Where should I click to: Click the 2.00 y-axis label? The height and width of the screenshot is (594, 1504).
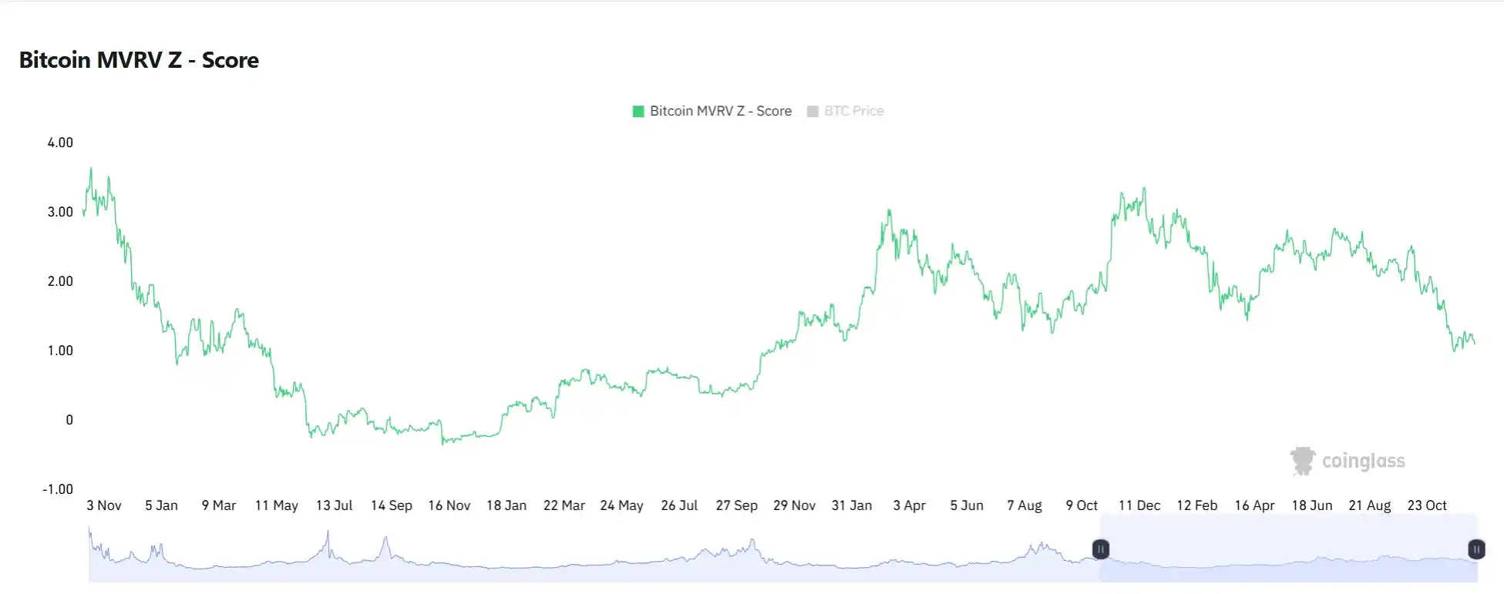coord(60,281)
